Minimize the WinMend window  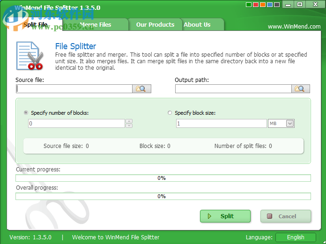point(288,5)
